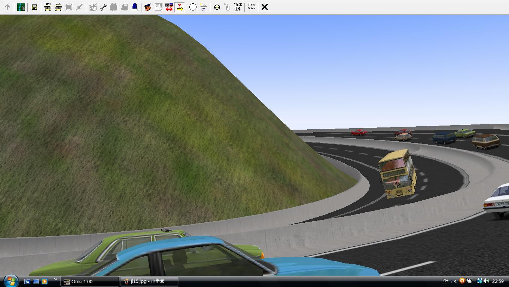
Task: Click the Windows Start button
Action: pos(10,281)
